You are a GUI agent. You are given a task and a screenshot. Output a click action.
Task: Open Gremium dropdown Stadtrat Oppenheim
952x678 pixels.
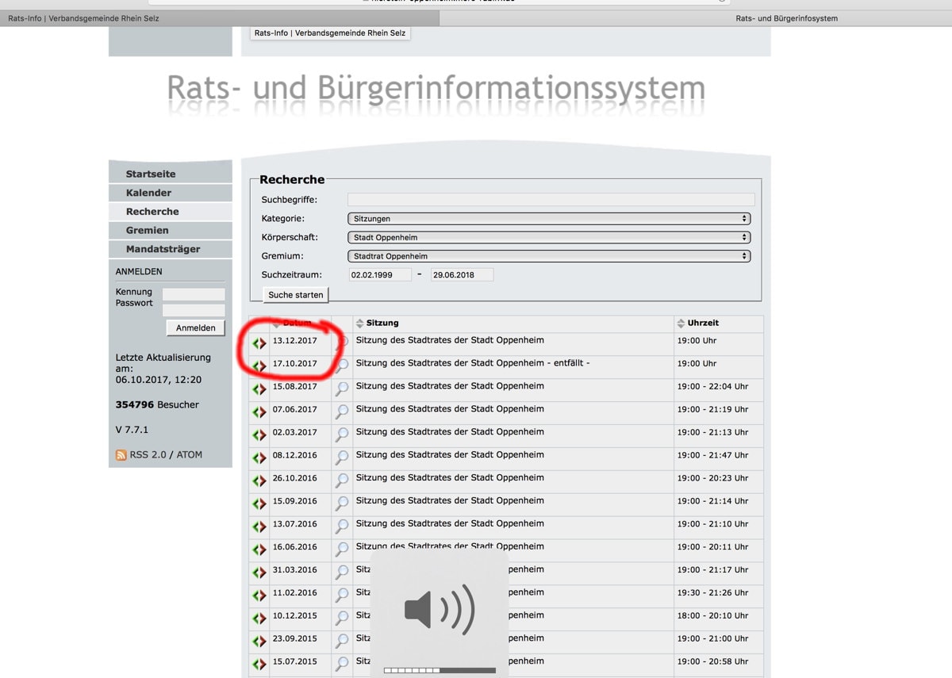pos(549,256)
